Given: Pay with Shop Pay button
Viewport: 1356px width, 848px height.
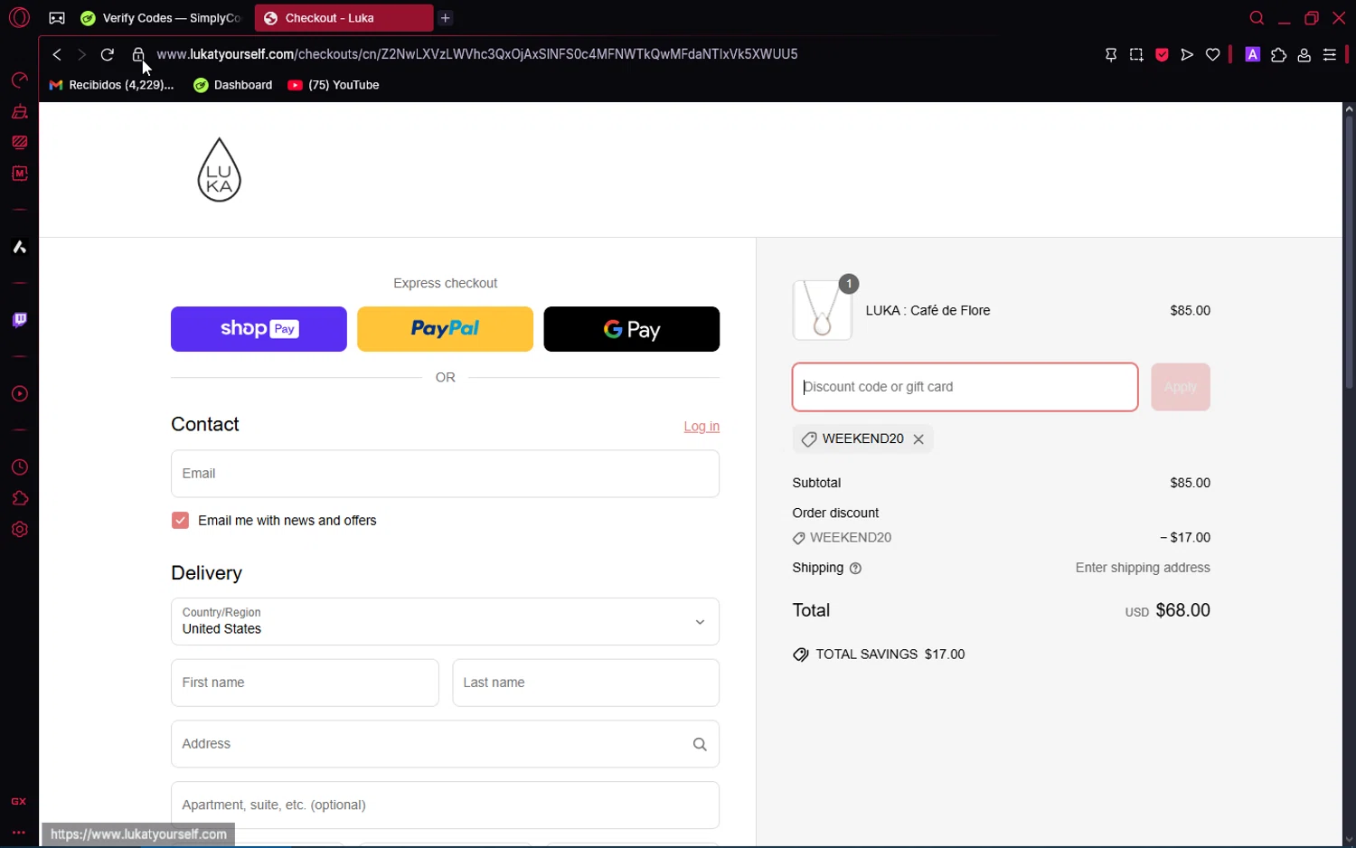Looking at the screenshot, I should [259, 329].
